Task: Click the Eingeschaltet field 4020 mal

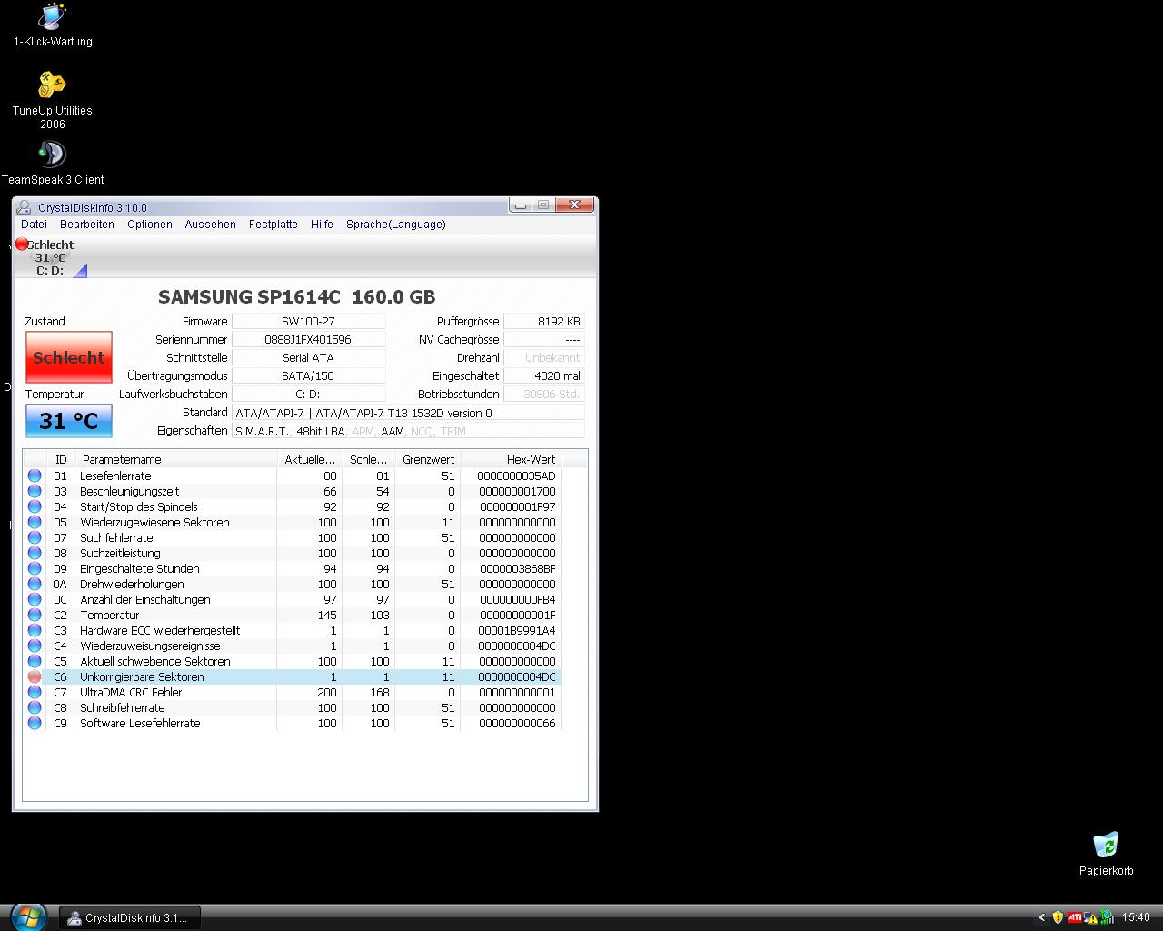Action: click(x=544, y=375)
